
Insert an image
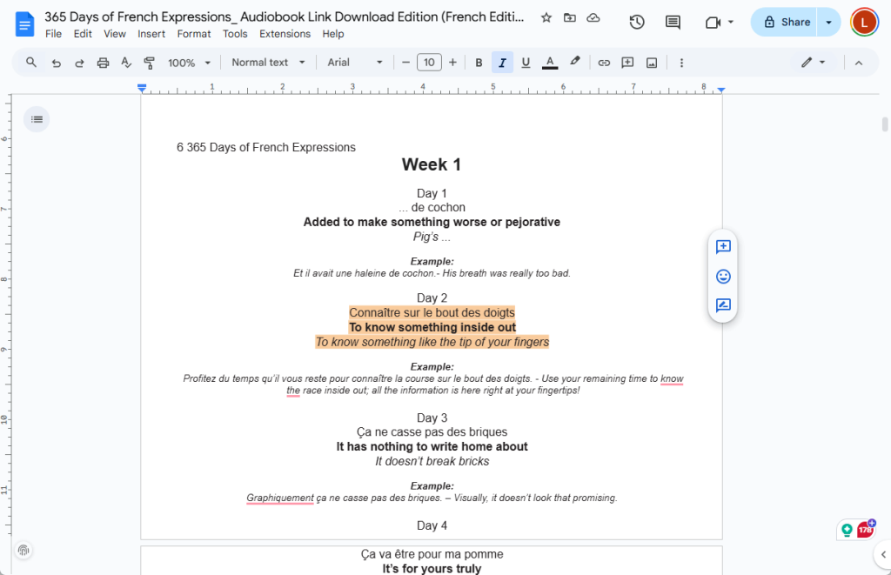click(653, 62)
